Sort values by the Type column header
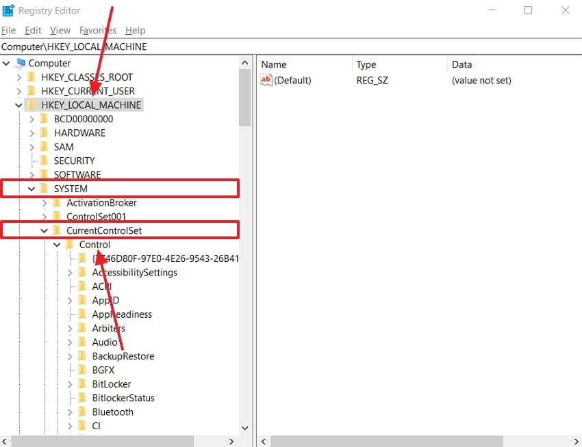The width and height of the screenshot is (582, 447). coord(366,64)
